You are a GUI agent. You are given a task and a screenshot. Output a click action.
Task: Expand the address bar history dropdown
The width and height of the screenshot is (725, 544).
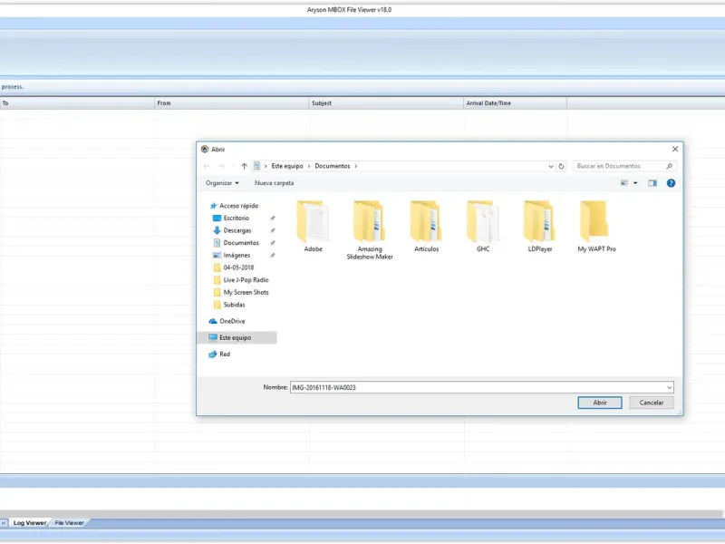pyautogui.click(x=551, y=166)
